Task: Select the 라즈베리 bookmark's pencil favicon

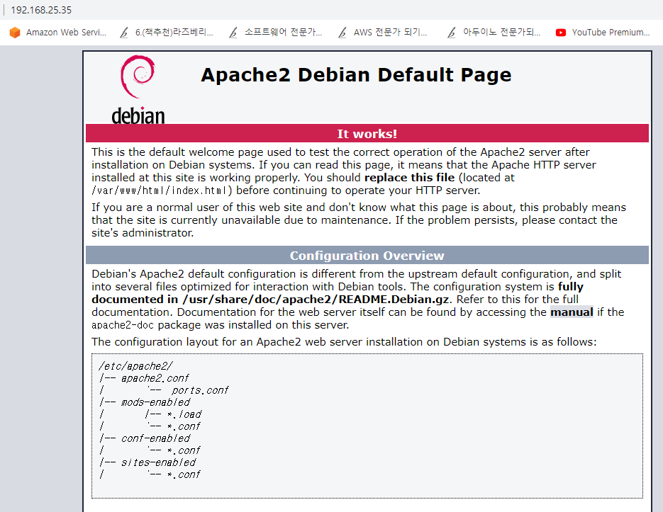Action: coord(123,32)
